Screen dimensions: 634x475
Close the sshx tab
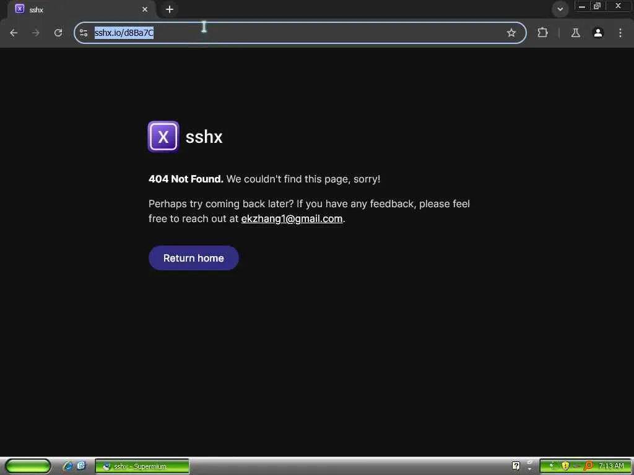click(145, 9)
